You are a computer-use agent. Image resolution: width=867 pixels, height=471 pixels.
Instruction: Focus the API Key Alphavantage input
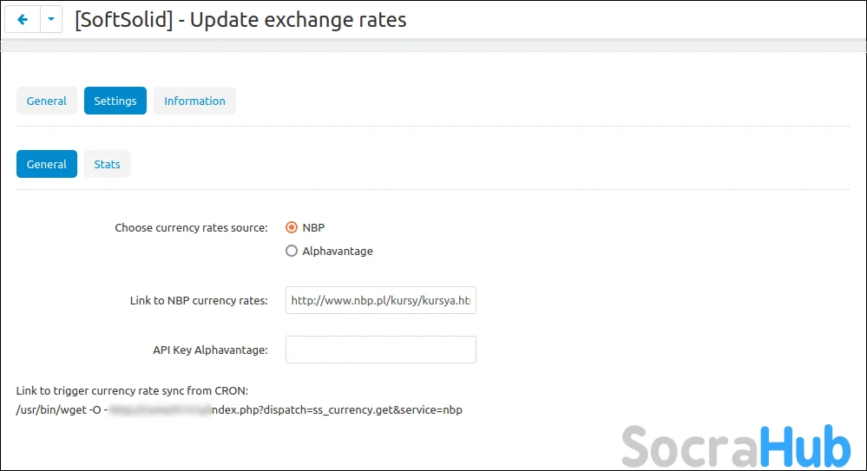coord(380,350)
